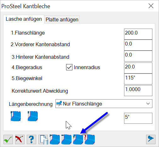Click the Biegeradius field showing 20.0
The height and width of the screenshot is (147, 159).
138,68
